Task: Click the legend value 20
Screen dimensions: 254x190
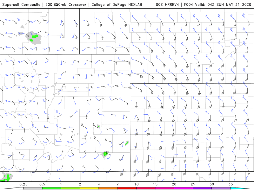Action: (174, 184)
